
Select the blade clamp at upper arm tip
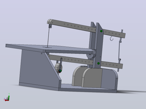point(50,26)
